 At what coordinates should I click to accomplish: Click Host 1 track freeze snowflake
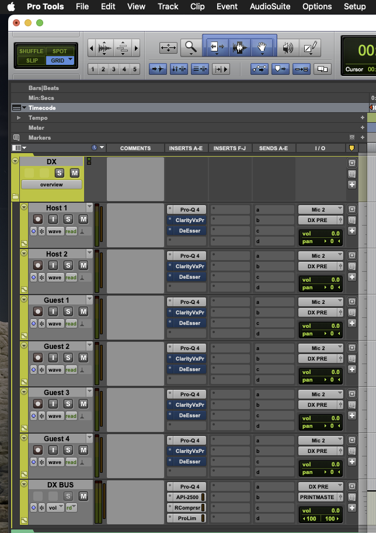click(x=41, y=231)
